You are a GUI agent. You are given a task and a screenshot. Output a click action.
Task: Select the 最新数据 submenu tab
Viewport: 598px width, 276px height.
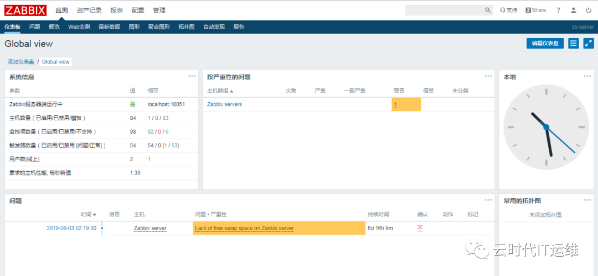coord(110,27)
